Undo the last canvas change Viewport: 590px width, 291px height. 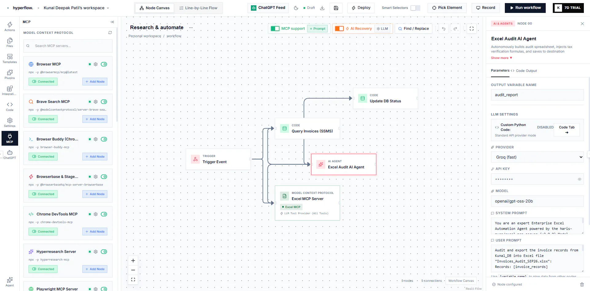(444, 29)
